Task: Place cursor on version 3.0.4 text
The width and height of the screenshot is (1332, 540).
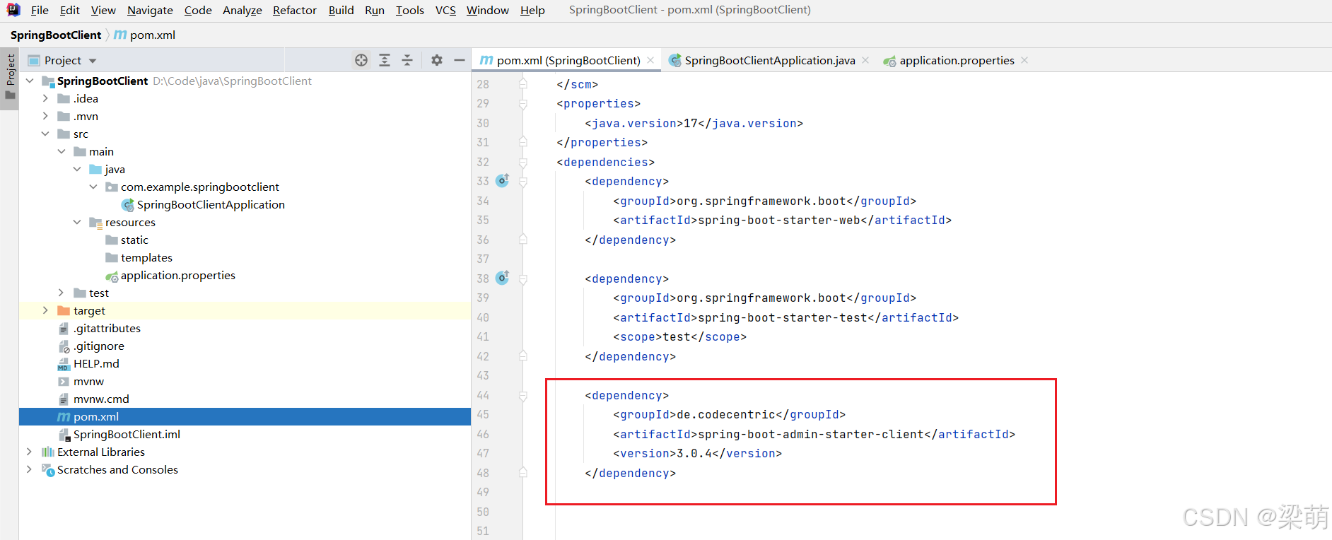Action: point(694,453)
